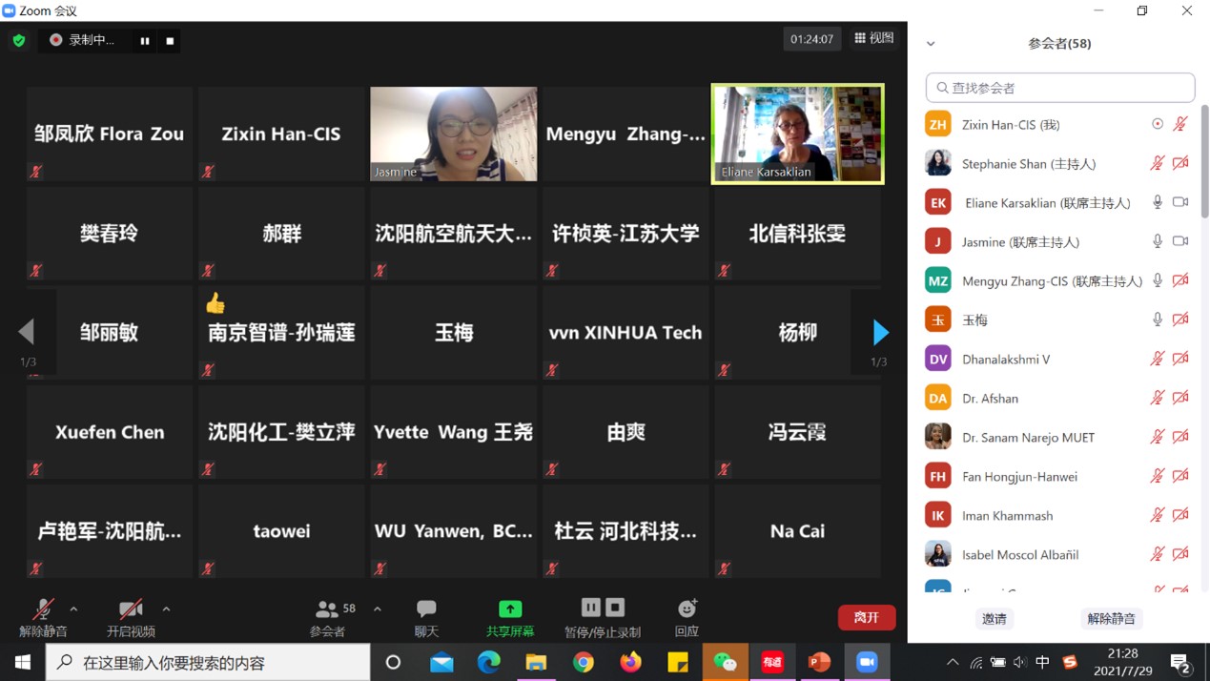Click the green 共享屏幕 share screen icon

(510, 609)
